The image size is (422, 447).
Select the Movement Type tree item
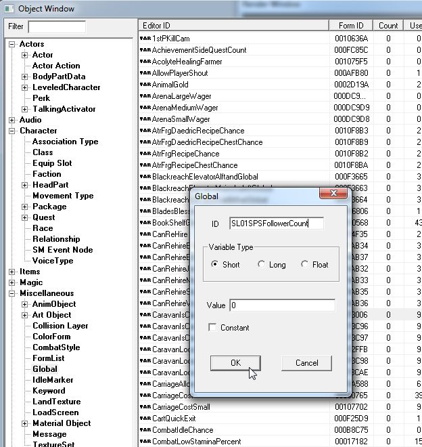[x=63, y=196]
